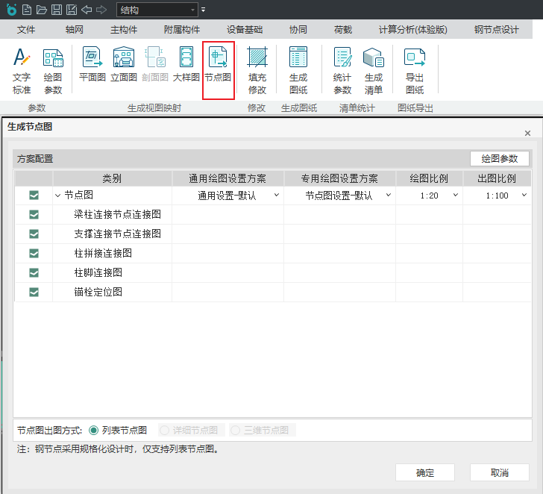Image resolution: width=543 pixels, height=494 pixels.
Task: Collapse the 节点图 tree row
Action: pos(58,196)
